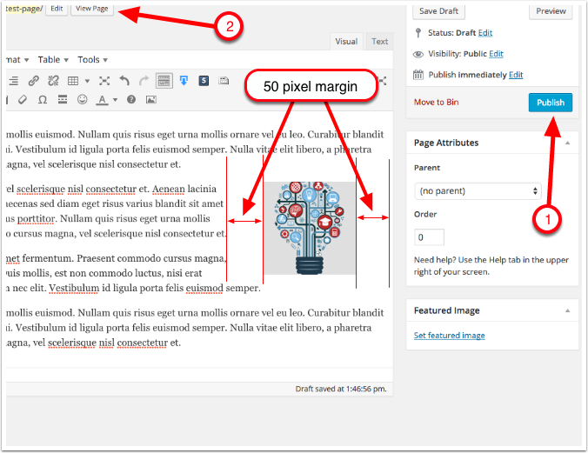
Task: Click the redo arrow icon
Action: [144, 81]
